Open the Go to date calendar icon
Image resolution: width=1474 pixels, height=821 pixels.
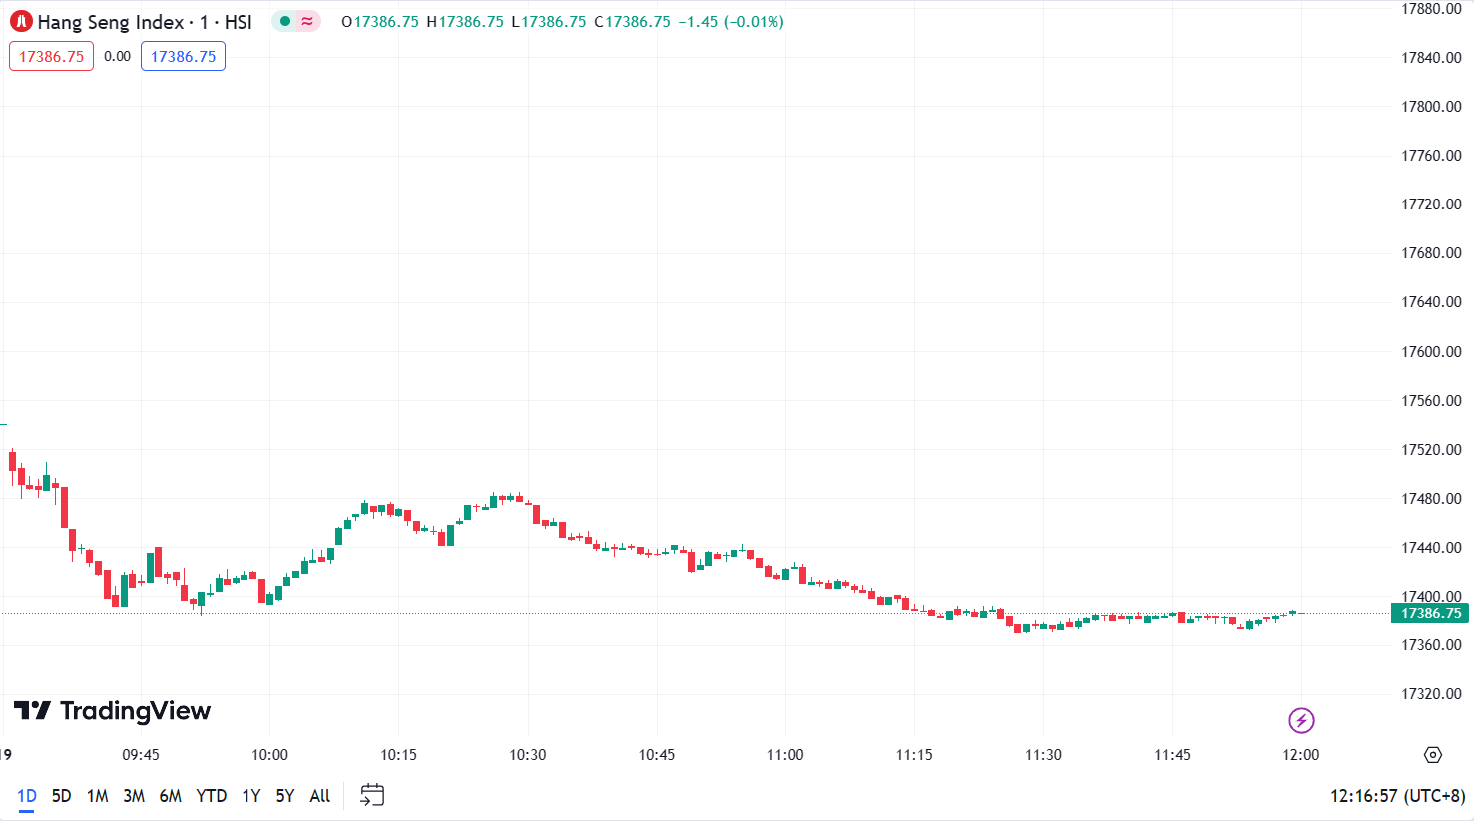point(372,795)
